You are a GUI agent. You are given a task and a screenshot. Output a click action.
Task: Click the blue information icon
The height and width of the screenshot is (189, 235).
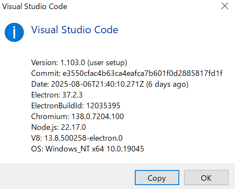point(14,32)
